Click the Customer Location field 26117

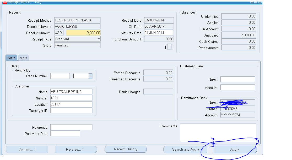[71, 104]
